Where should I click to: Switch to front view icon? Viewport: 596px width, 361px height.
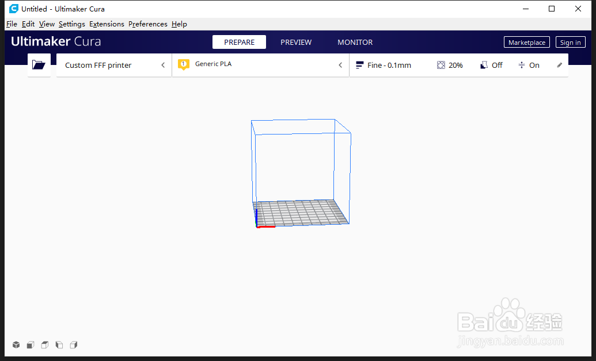coord(31,345)
